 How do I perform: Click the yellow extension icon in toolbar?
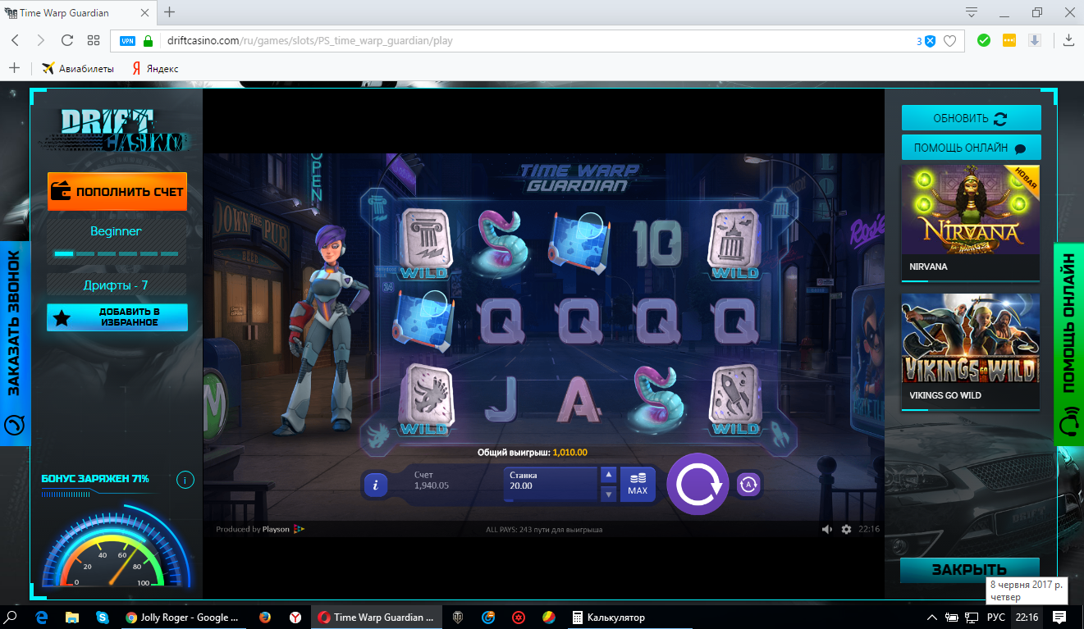(1009, 40)
